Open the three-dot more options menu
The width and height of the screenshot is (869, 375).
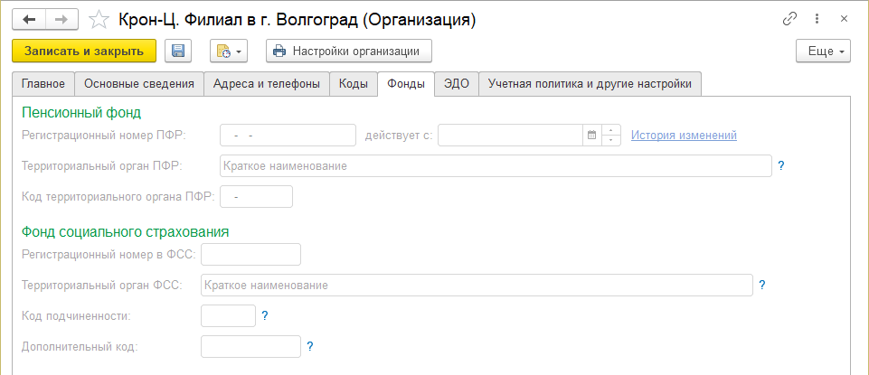pyautogui.click(x=817, y=19)
